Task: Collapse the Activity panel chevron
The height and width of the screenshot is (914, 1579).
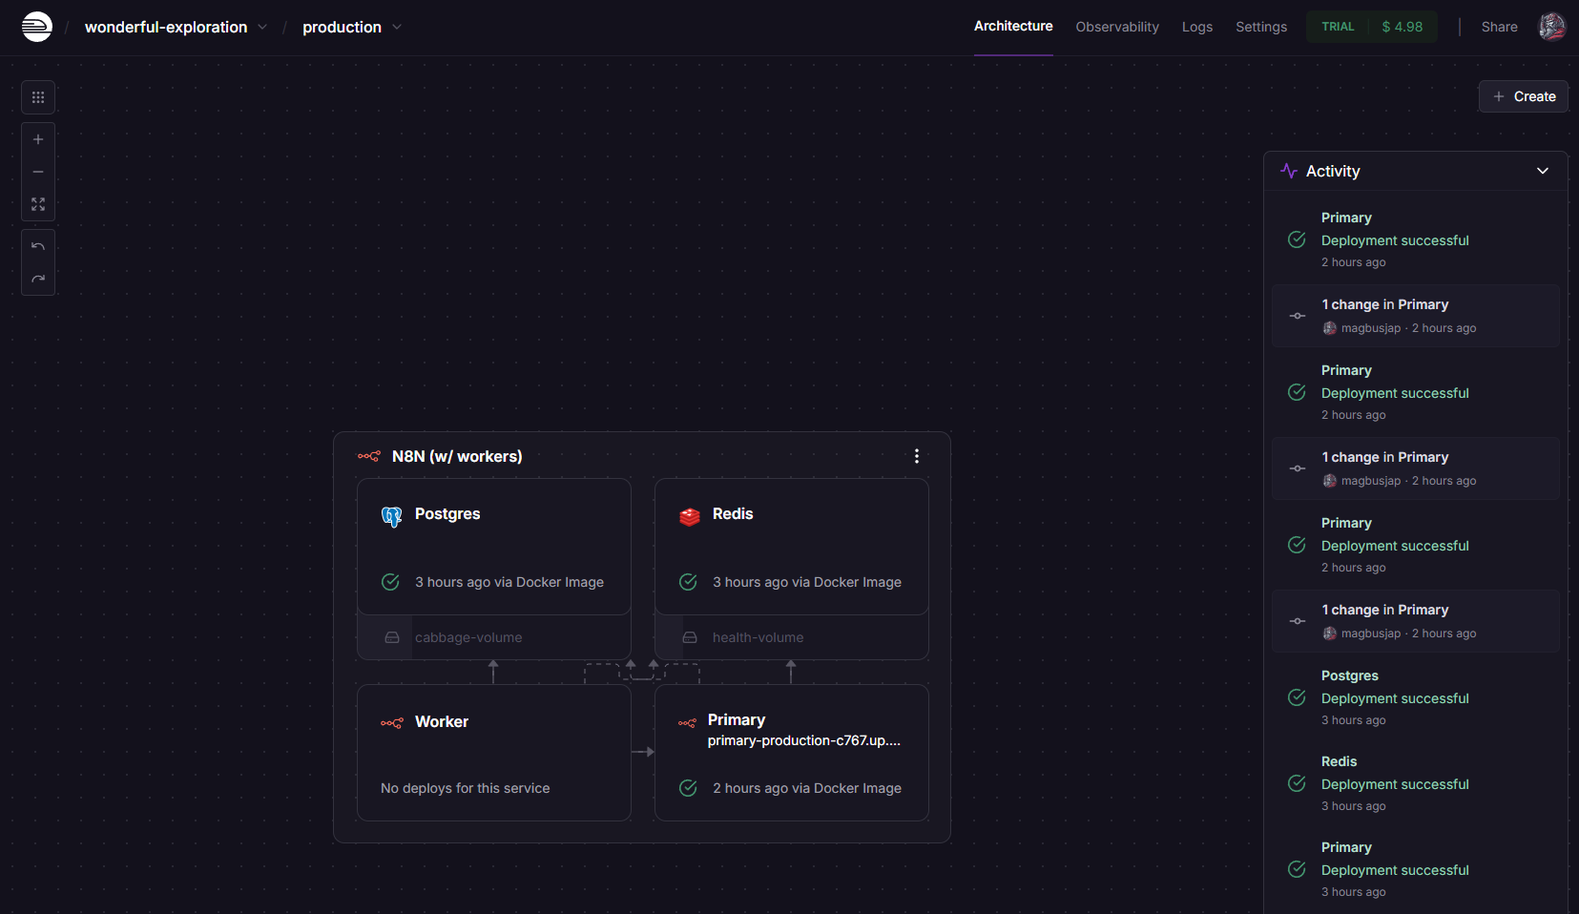Action: click(1543, 171)
